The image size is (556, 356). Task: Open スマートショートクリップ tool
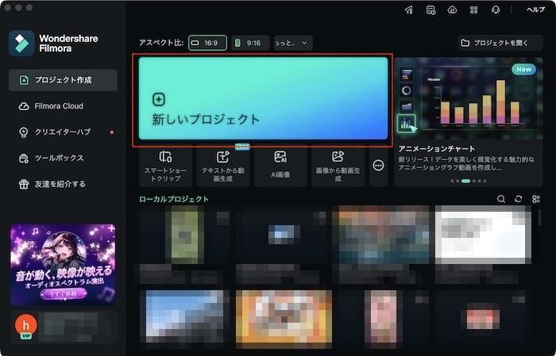(x=165, y=167)
